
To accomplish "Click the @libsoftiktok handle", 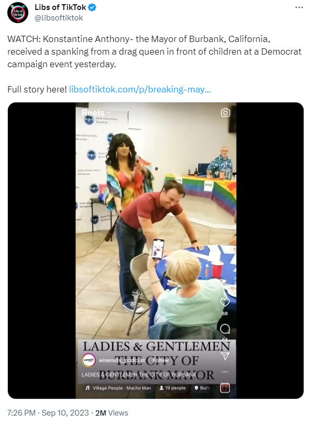I will click(59, 18).
